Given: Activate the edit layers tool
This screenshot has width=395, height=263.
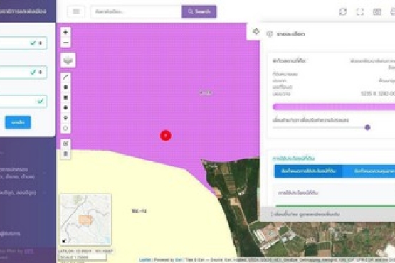Looking at the screenshot, I should point(65,144).
